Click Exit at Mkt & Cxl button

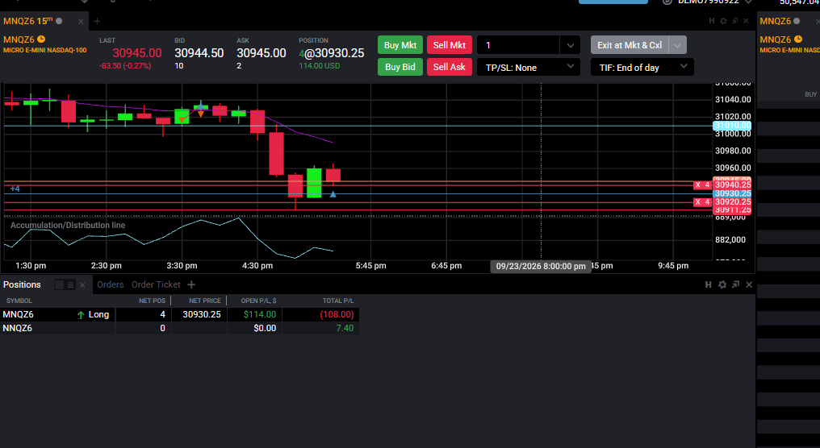[630, 45]
